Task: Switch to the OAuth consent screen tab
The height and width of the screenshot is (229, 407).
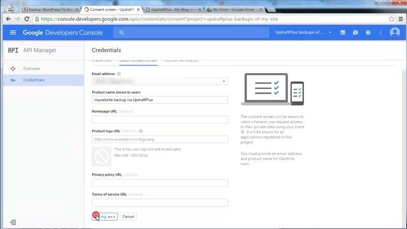Action: (139, 61)
